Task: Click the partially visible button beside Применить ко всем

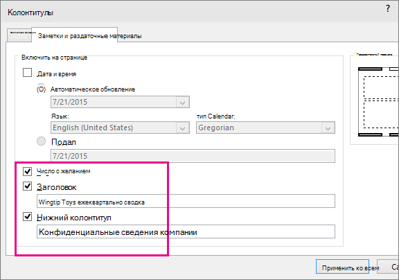Action: (388, 267)
